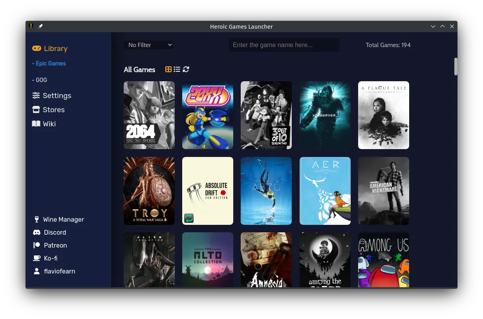
Task: Switch to list view layout icon
Action: (177, 69)
